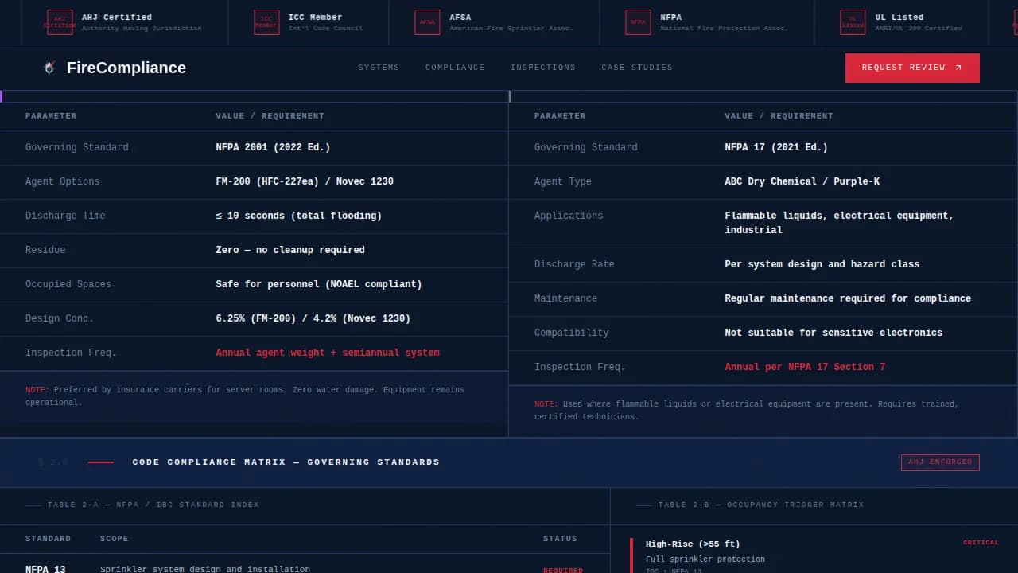
Task: Click the arrow icon in Request Review
Action: click(x=958, y=68)
